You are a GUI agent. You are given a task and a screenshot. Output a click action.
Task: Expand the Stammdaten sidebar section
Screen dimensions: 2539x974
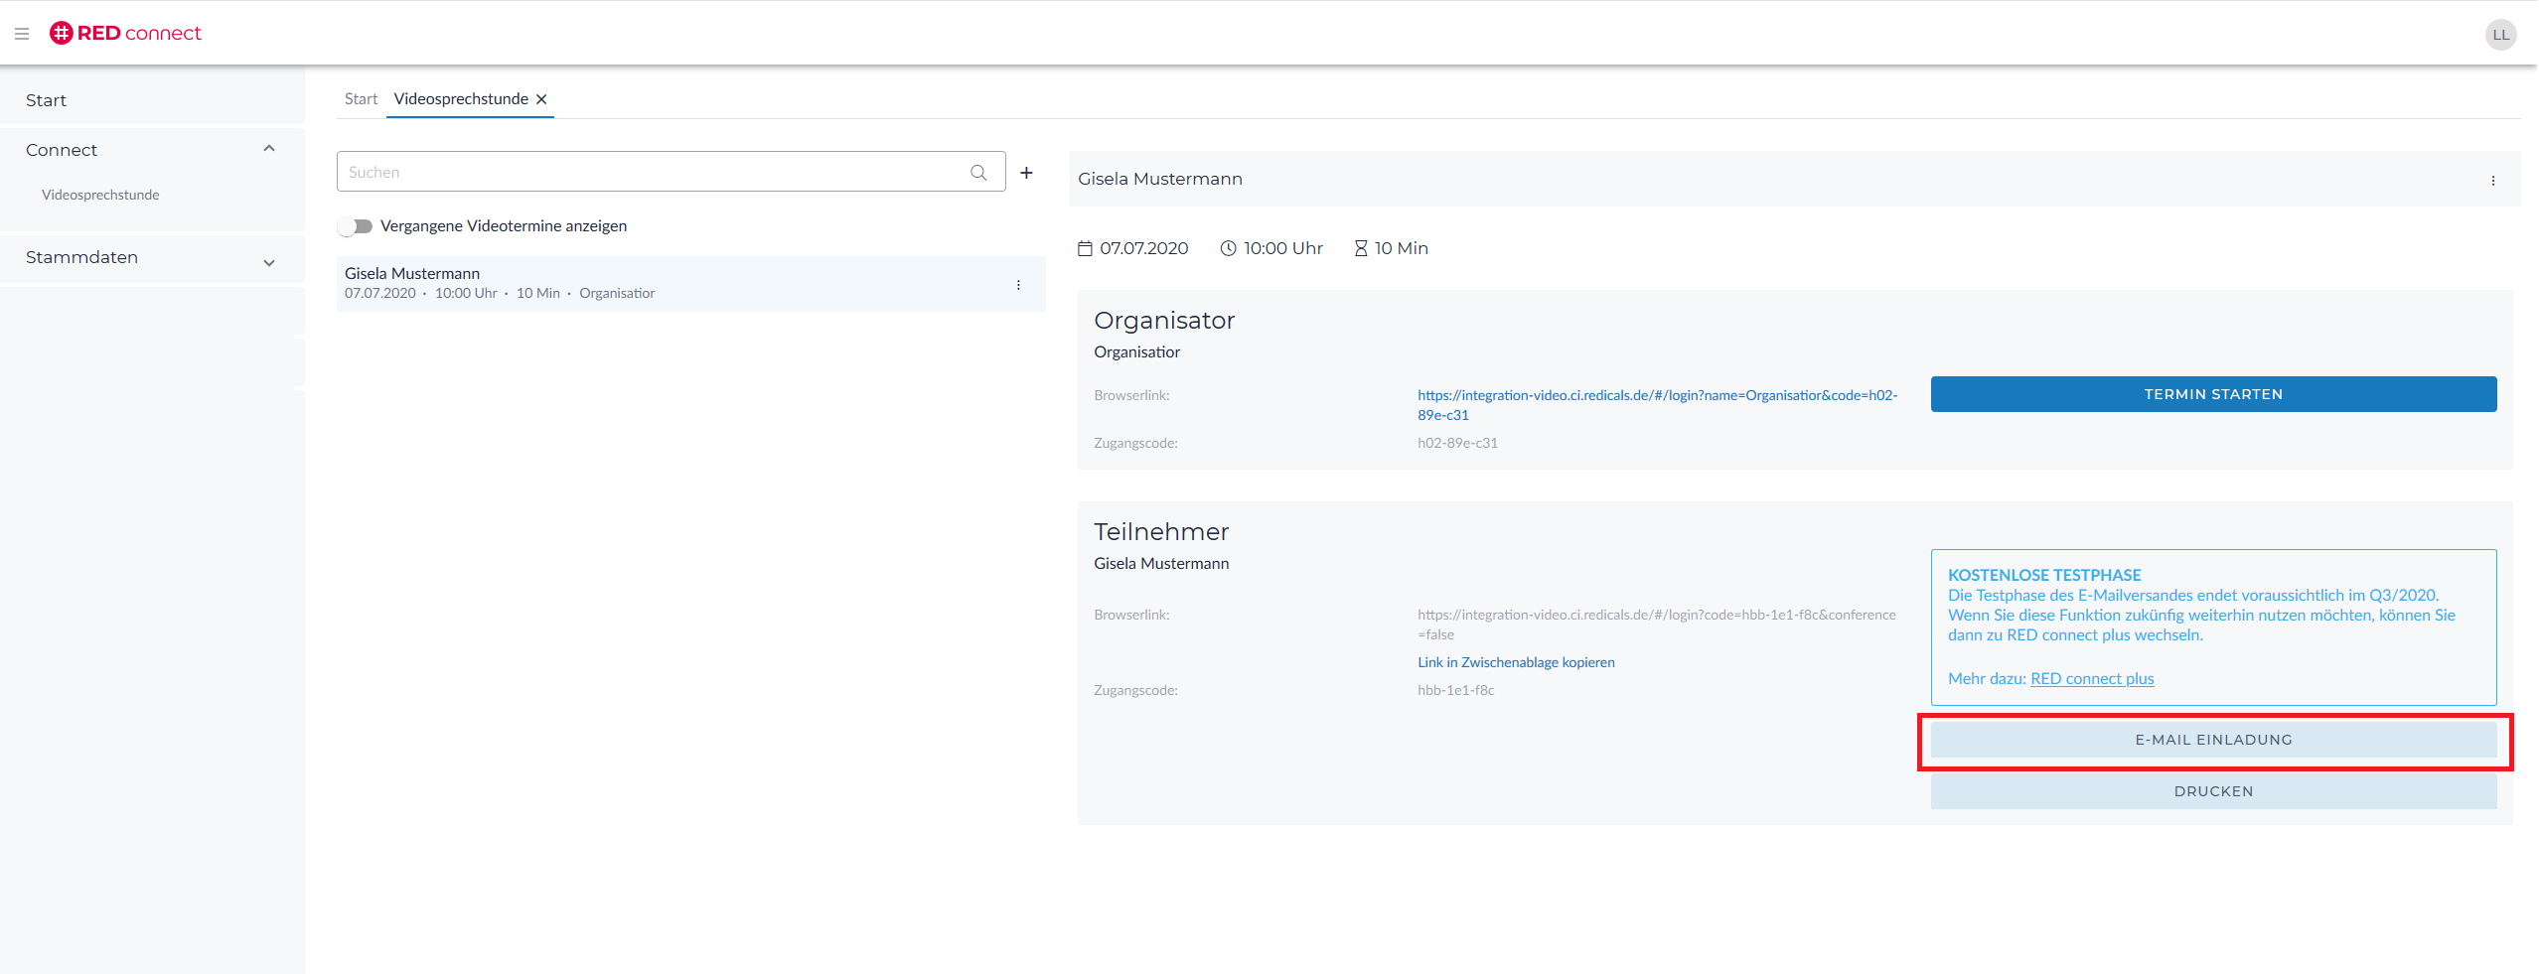(268, 262)
